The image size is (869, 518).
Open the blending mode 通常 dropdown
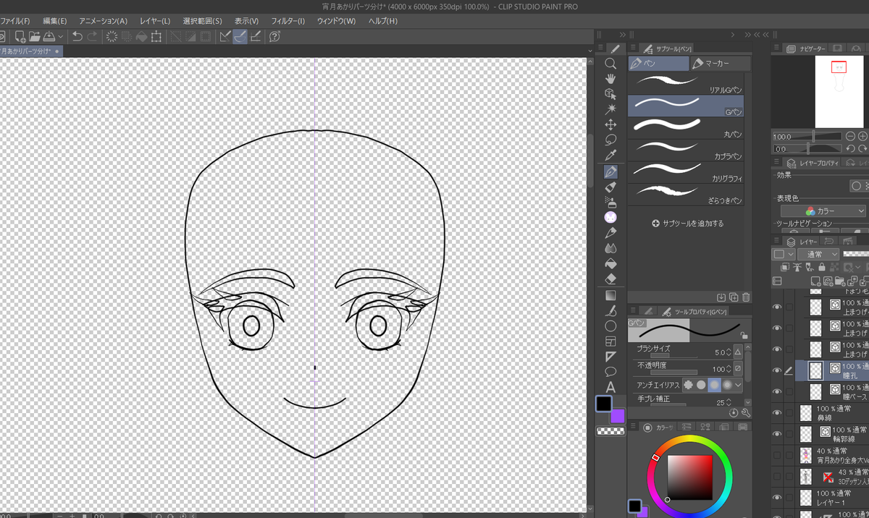818,255
